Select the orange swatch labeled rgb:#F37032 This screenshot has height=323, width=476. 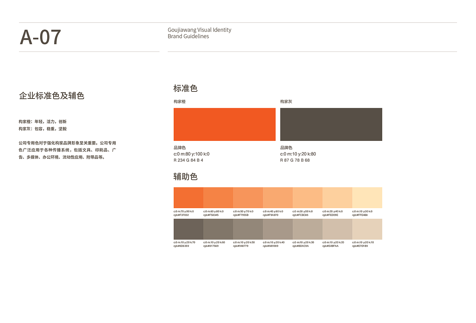pos(189,198)
